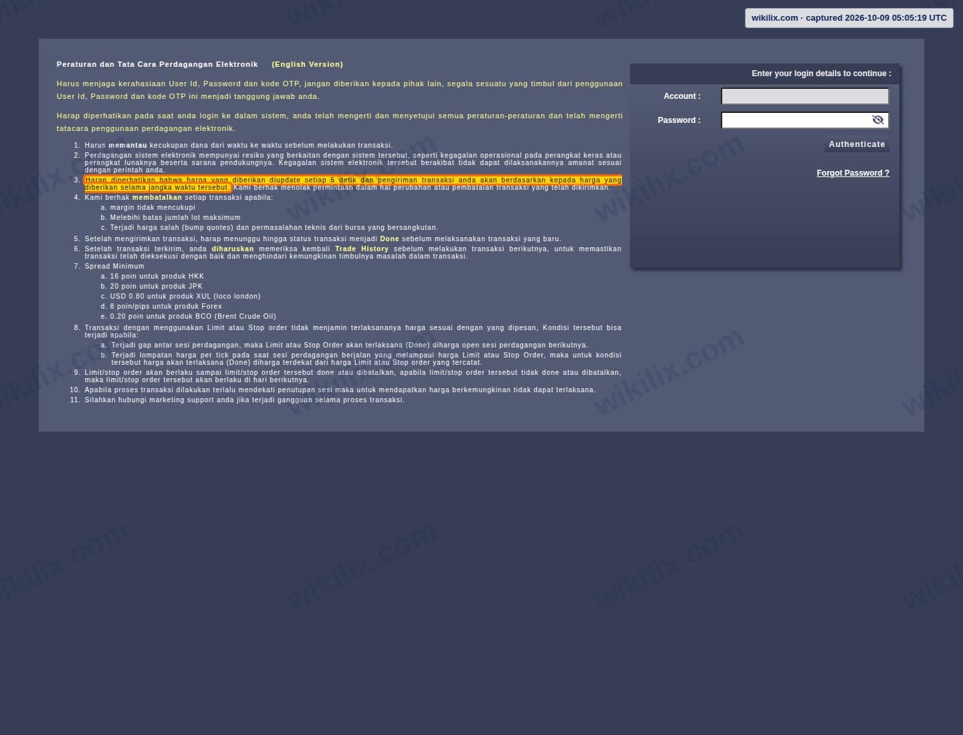Image resolution: width=963 pixels, height=735 pixels.
Task: Select "20 poin untuk produk JPK"
Action: 156,287
